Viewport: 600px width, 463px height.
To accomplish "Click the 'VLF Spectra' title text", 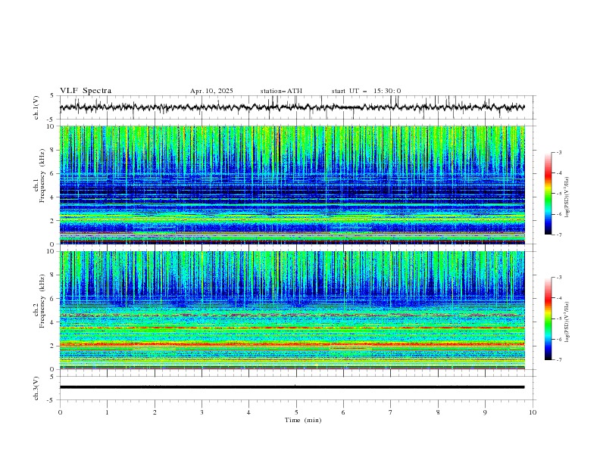I will 86,91.
